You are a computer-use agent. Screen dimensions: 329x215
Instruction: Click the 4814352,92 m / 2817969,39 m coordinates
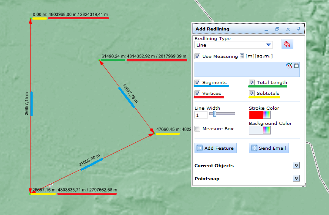point(156,56)
